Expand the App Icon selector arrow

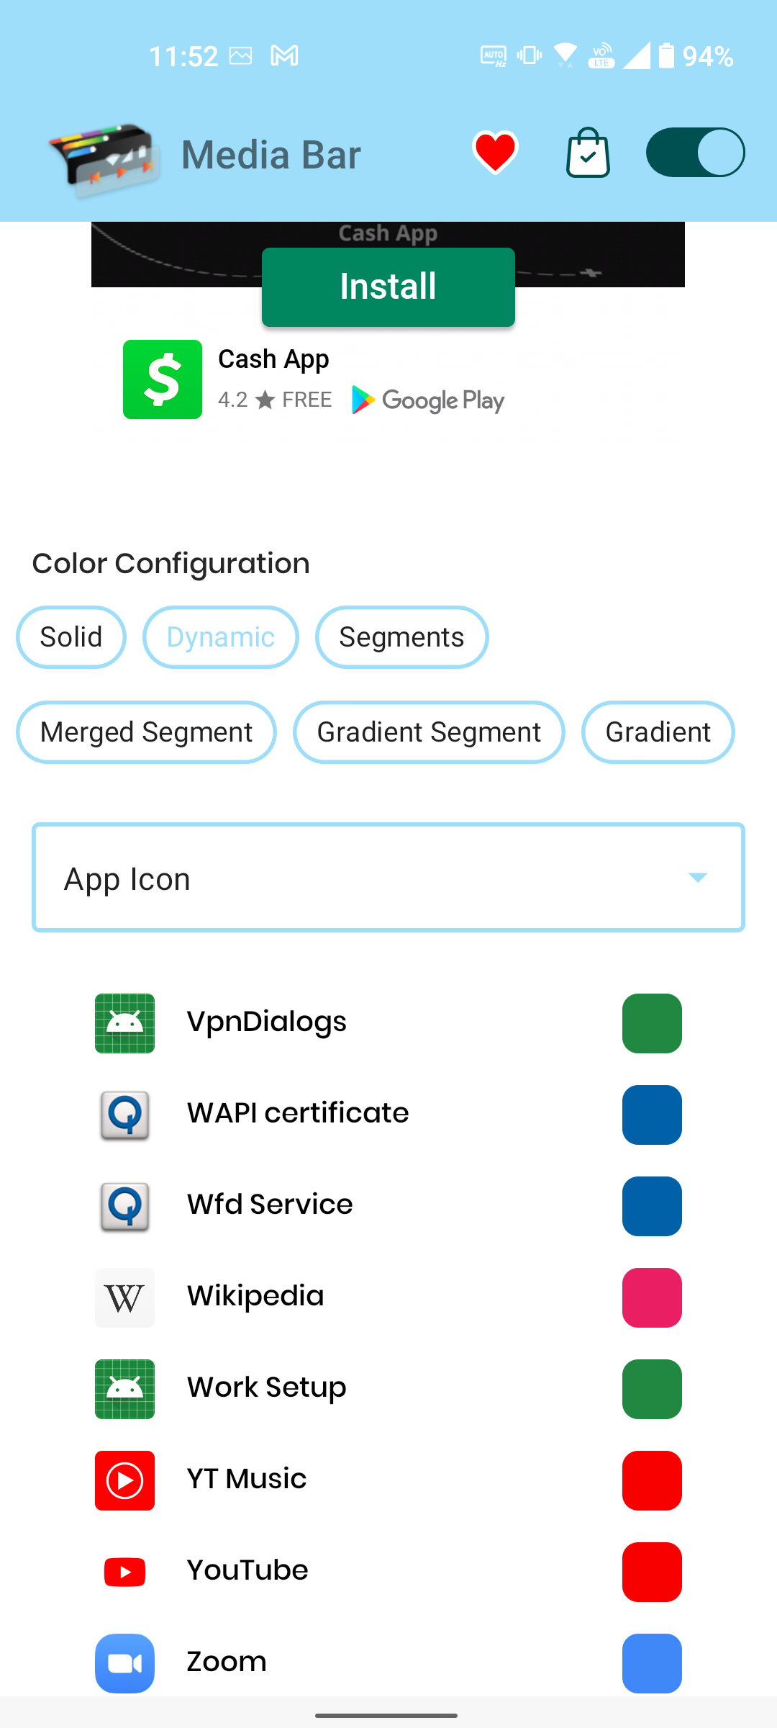point(696,877)
